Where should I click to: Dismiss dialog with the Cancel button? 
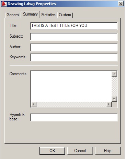tap(80, 151)
